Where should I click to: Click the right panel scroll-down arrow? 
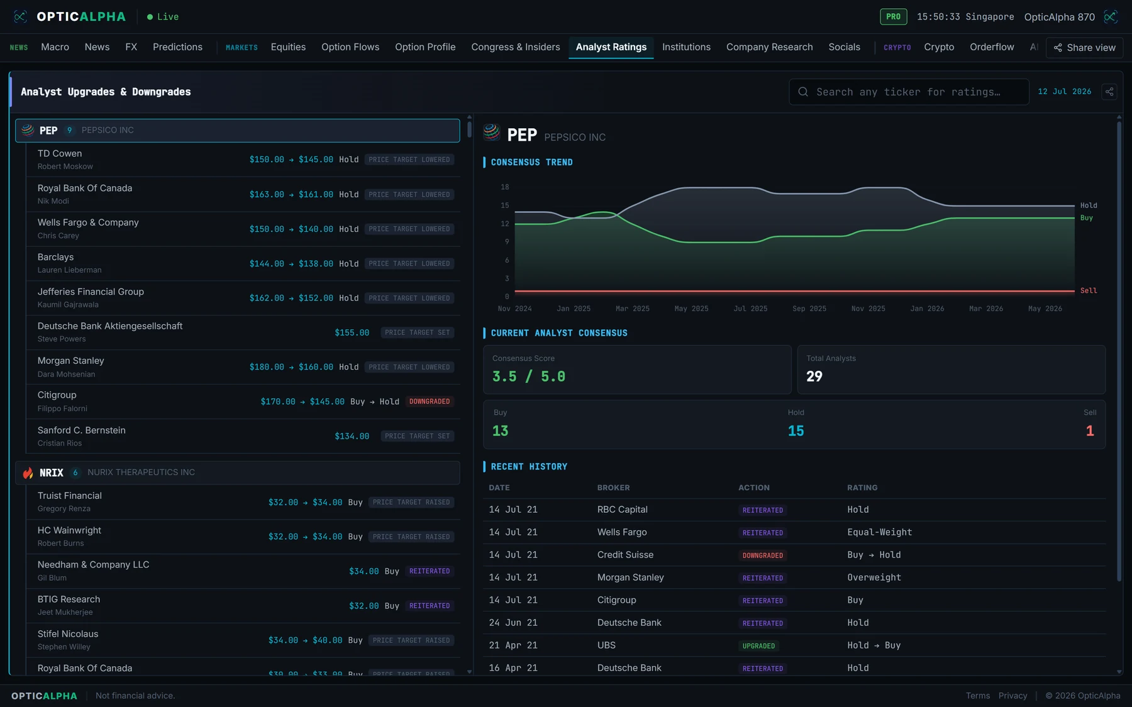tap(1119, 672)
